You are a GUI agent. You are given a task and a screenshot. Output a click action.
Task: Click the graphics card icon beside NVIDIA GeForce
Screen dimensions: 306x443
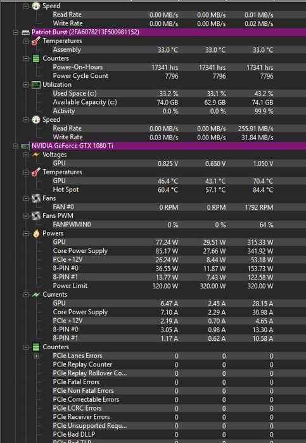25,146
